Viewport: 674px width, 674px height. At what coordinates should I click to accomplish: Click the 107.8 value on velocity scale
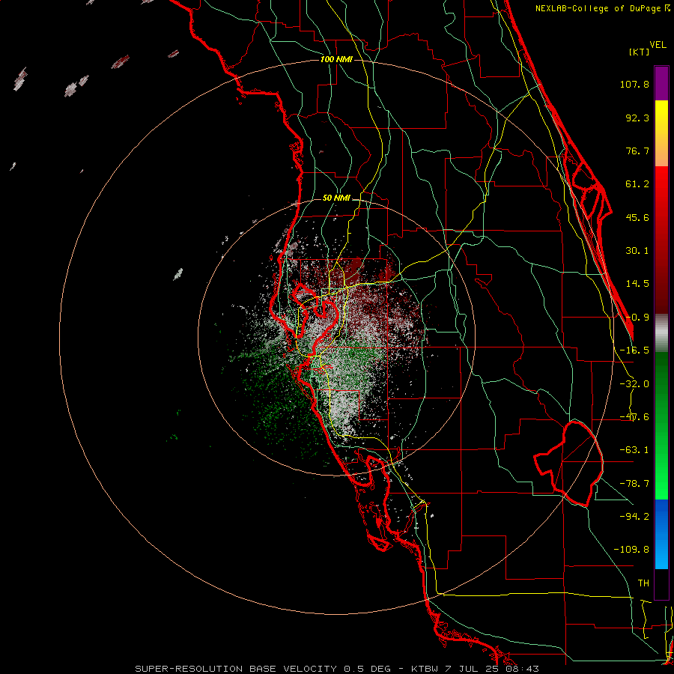(634, 84)
